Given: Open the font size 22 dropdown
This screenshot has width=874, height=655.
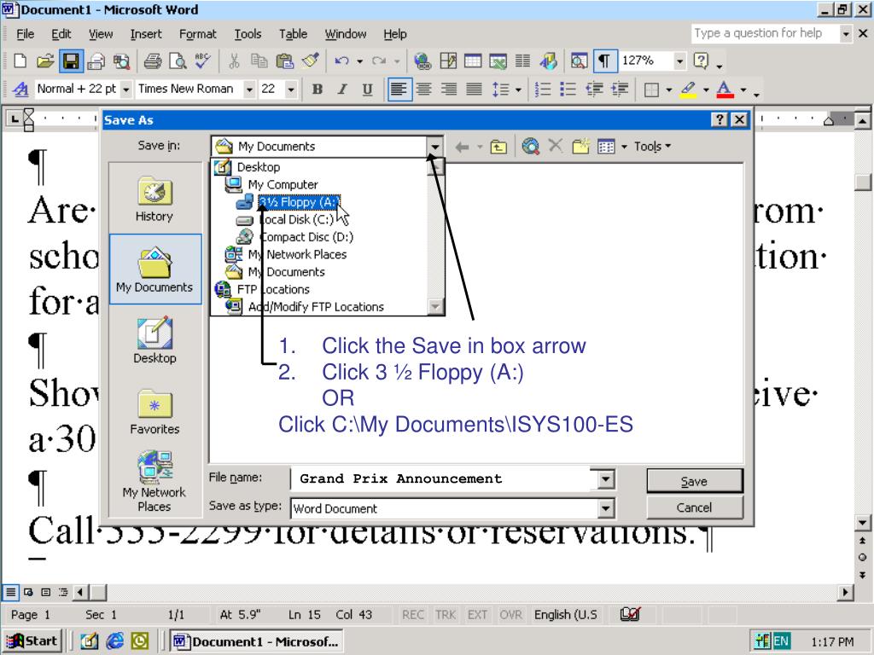Looking at the screenshot, I should pyautogui.click(x=290, y=89).
